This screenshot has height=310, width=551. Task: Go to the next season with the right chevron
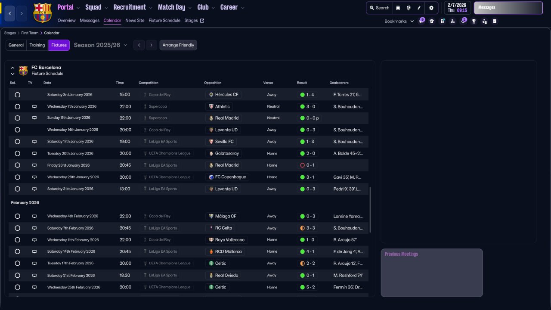(151, 45)
